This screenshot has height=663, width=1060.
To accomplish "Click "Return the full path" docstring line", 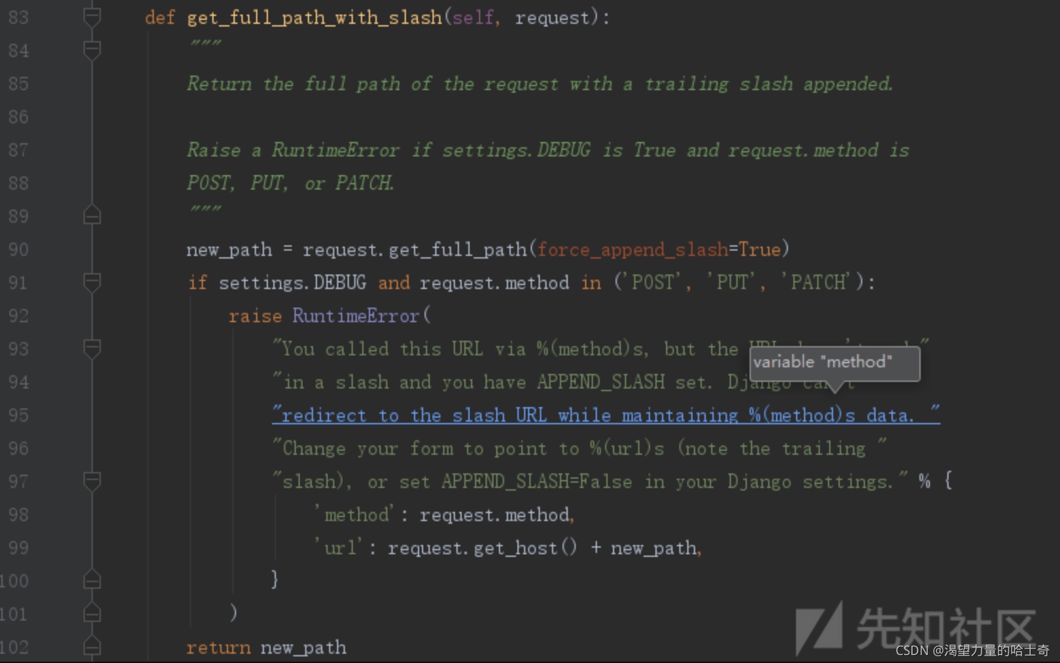I will click(x=540, y=84).
